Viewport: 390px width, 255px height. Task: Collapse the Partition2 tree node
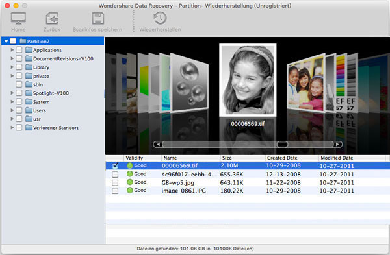(x=6, y=42)
